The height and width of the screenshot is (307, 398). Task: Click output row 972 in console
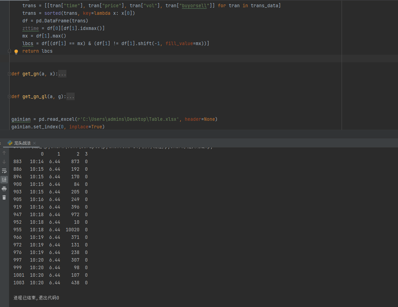[51, 245]
